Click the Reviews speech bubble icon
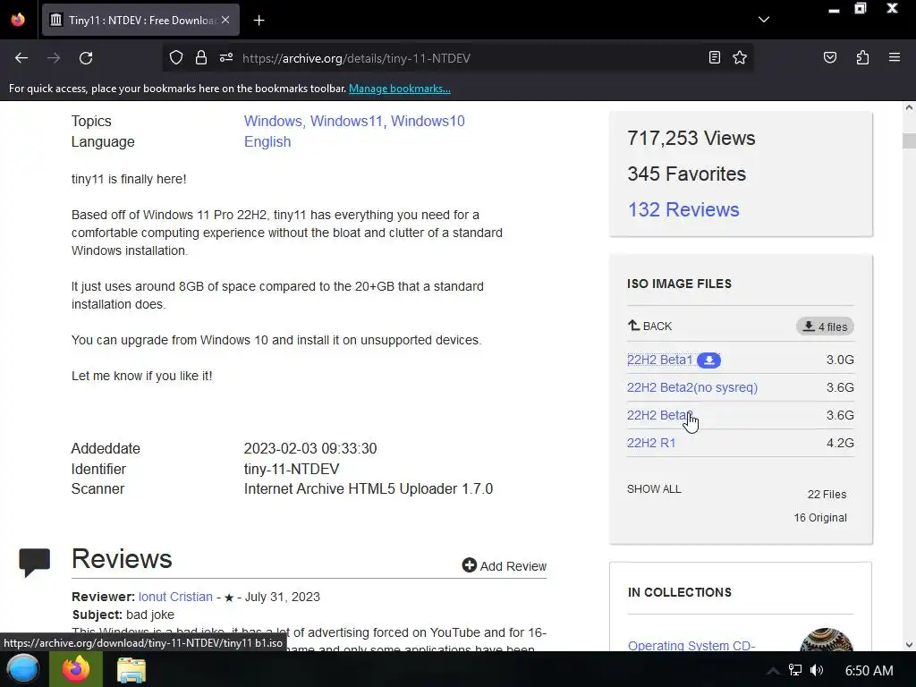This screenshot has width=916, height=687. click(x=35, y=563)
